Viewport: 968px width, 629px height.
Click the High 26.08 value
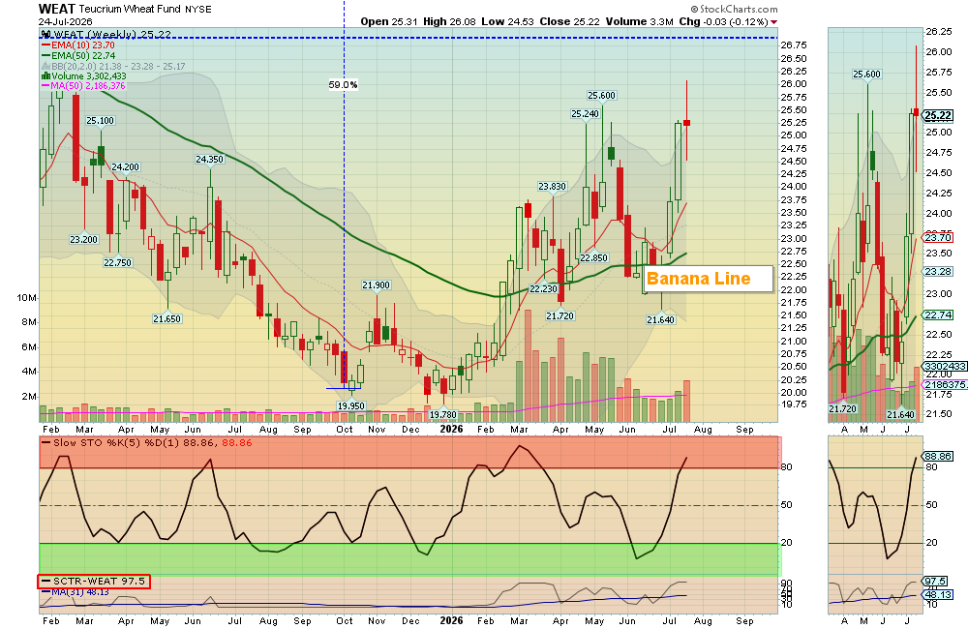(449, 21)
